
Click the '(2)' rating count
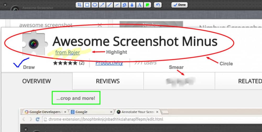coord(82,63)
